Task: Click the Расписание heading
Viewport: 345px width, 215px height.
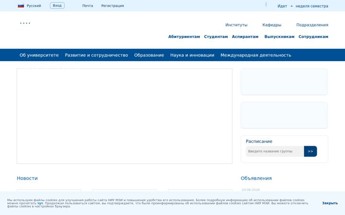Action: click(259, 141)
